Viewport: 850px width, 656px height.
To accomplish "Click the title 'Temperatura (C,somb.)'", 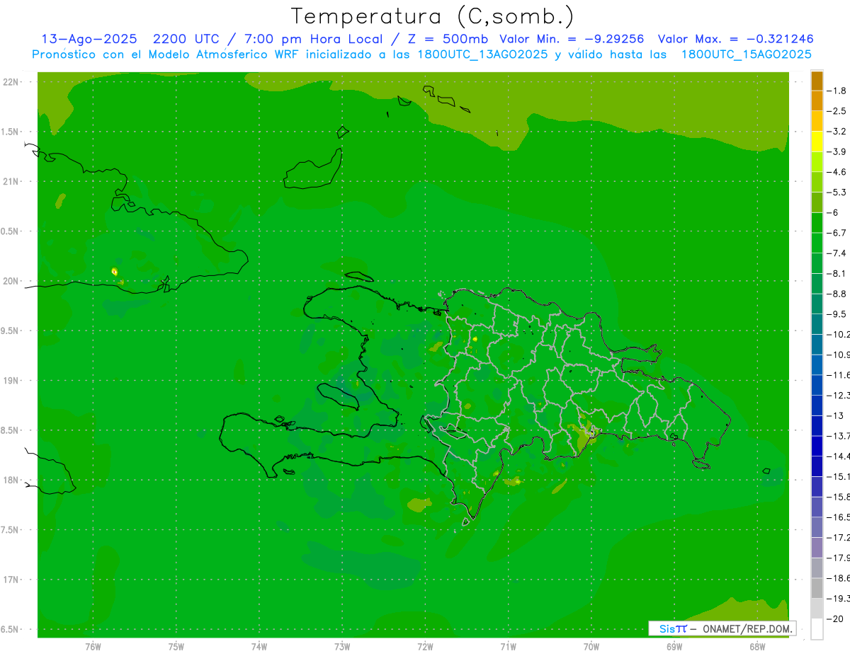I will (433, 16).
